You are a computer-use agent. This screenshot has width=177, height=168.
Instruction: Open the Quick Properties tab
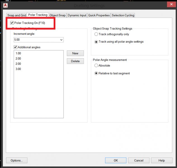[x=99, y=15]
